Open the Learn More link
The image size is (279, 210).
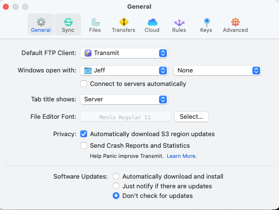click(182, 156)
